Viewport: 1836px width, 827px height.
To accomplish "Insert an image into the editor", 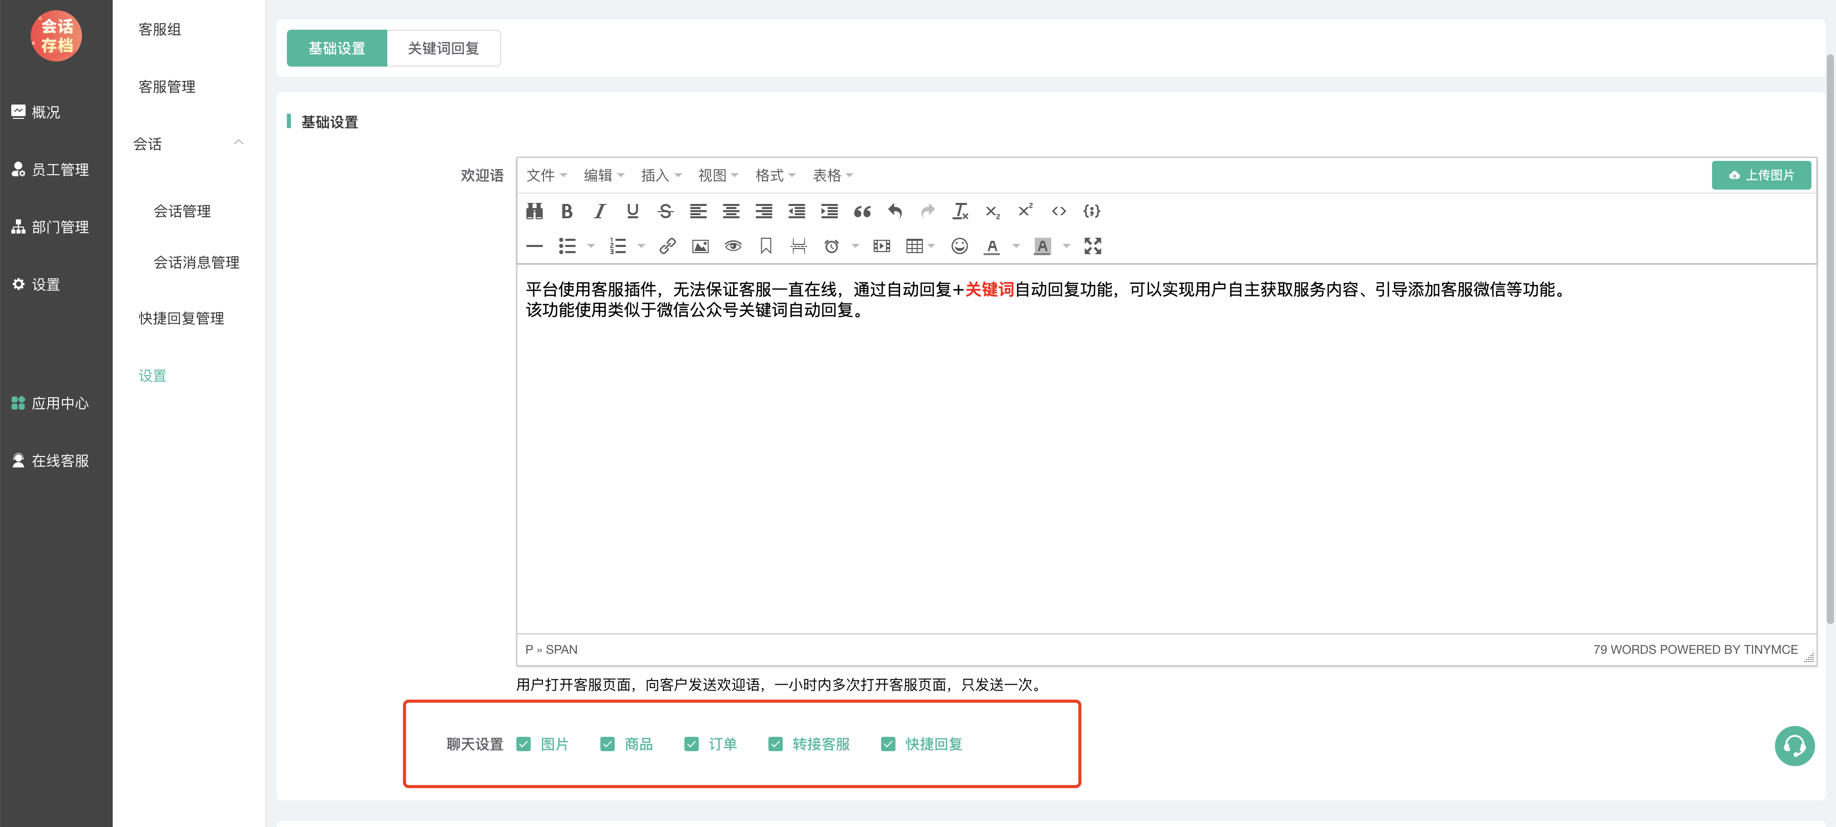I will [700, 246].
